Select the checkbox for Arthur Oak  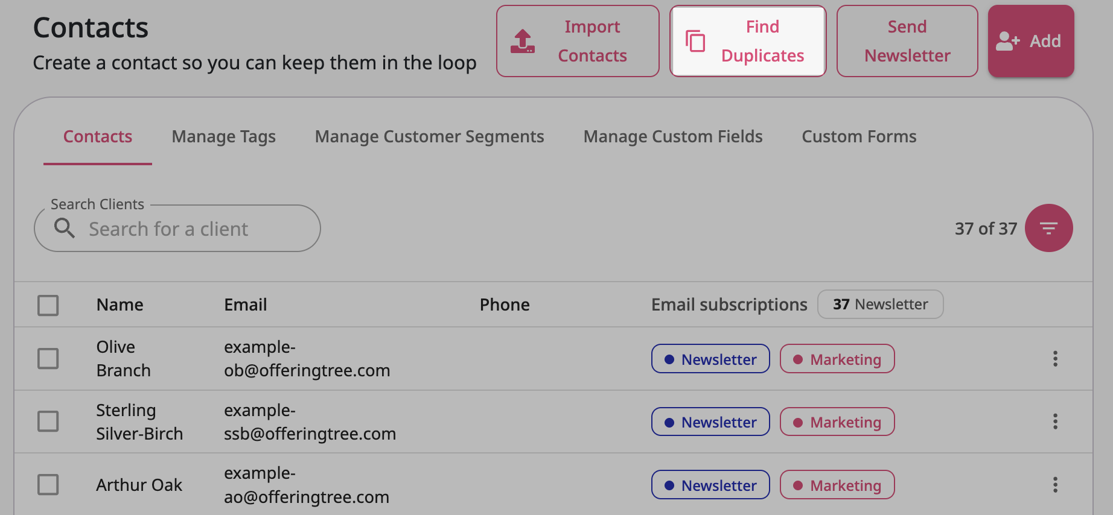tap(48, 485)
